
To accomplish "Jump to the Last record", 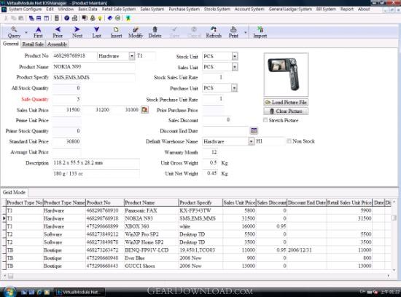I will click(97, 32).
